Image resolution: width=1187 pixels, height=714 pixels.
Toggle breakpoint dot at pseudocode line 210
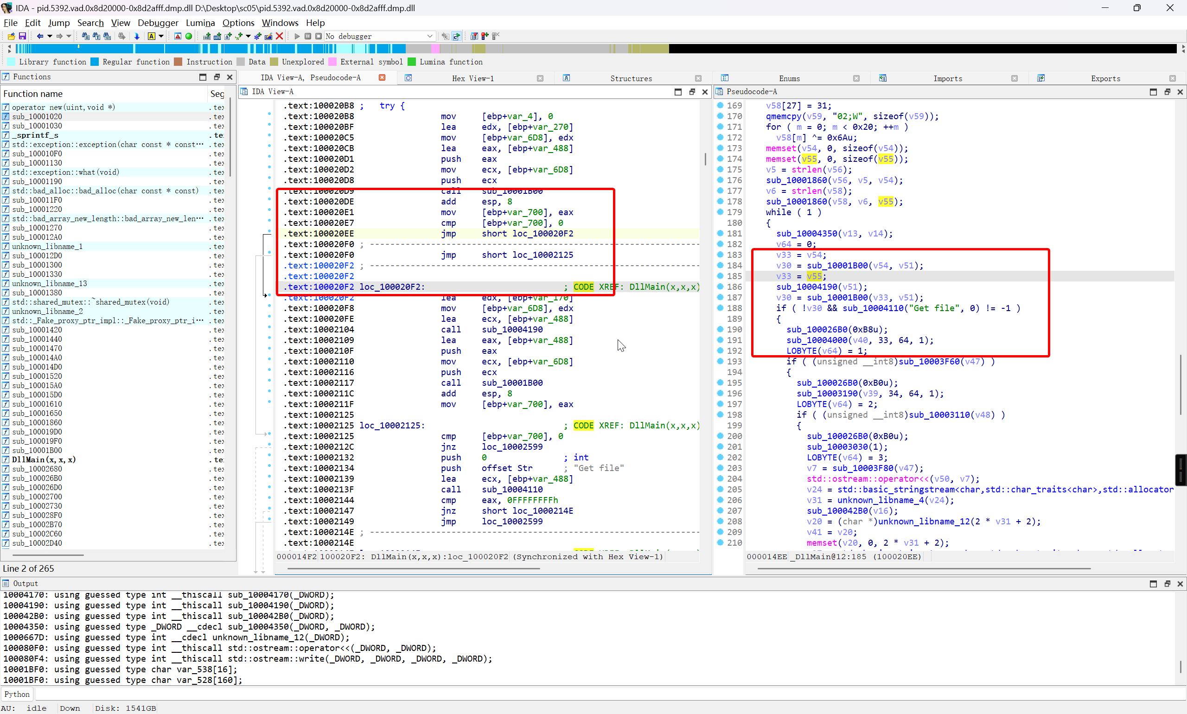coord(720,543)
